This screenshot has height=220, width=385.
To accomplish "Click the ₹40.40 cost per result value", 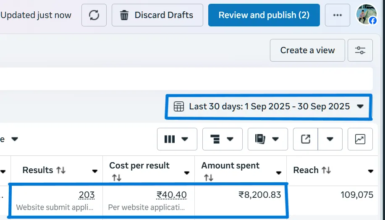I will [172, 195].
